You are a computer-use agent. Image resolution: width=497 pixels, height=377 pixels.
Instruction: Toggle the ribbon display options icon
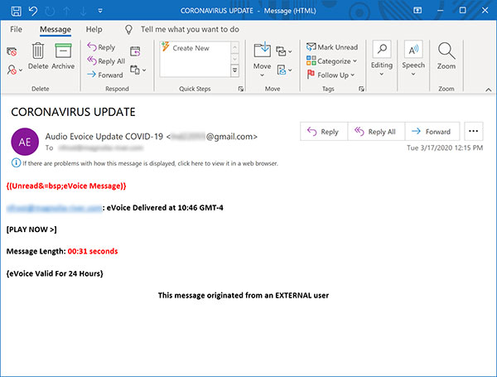coord(417,11)
